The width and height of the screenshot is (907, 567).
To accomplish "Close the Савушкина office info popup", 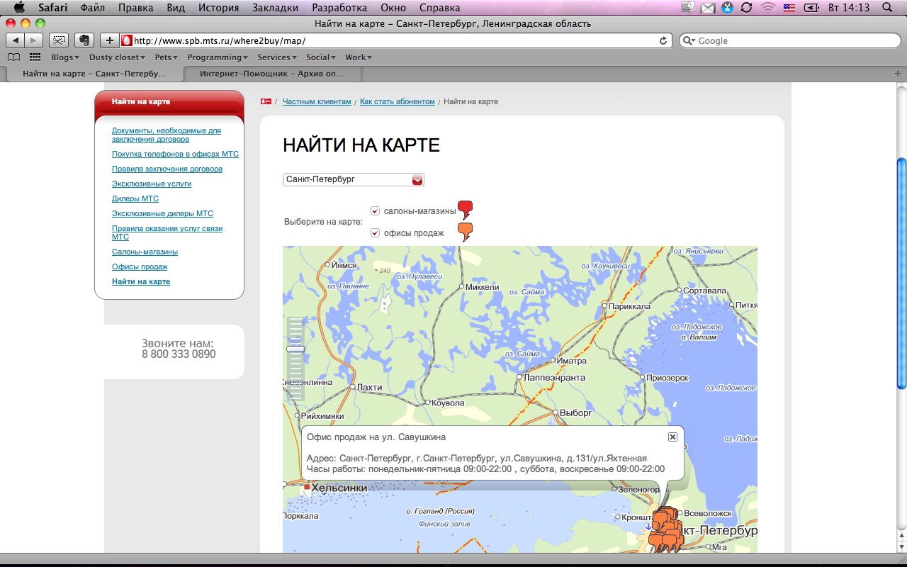I will pyautogui.click(x=672, y=437).
